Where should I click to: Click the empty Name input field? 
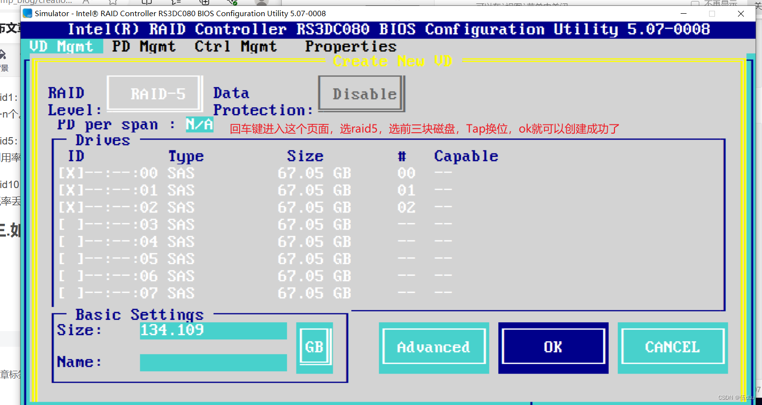pyautogui.click(x=213, y=362)
